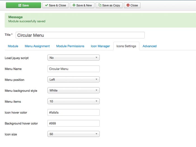Select the Icons Settings tab
Screen dimensions: 196x147
point(126,46)
